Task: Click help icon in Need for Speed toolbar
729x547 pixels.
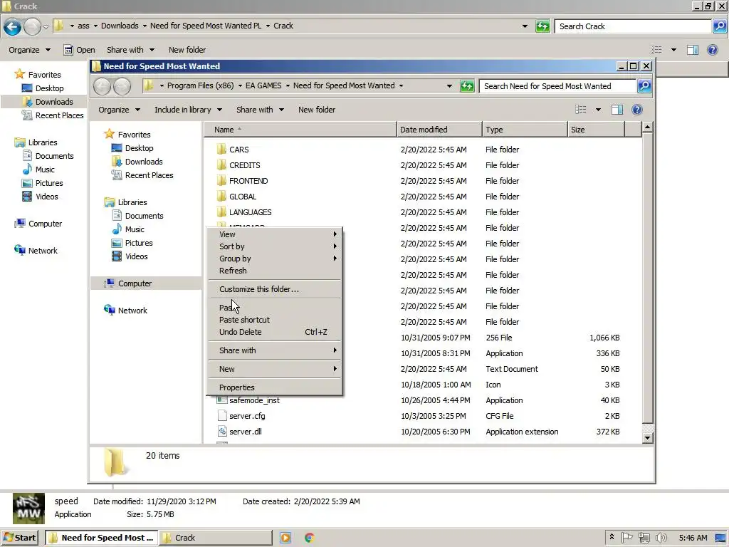Action: tap(637, 110)
